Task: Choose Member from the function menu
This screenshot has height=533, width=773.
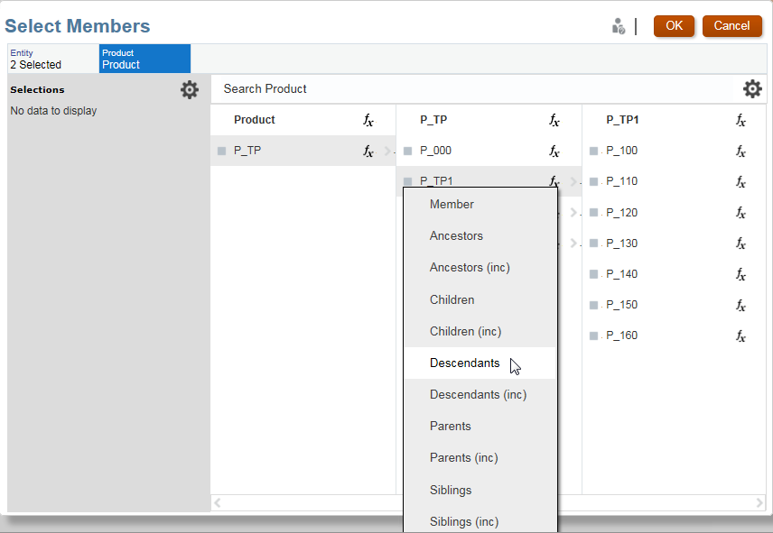Action: click(x=480, y=204)
